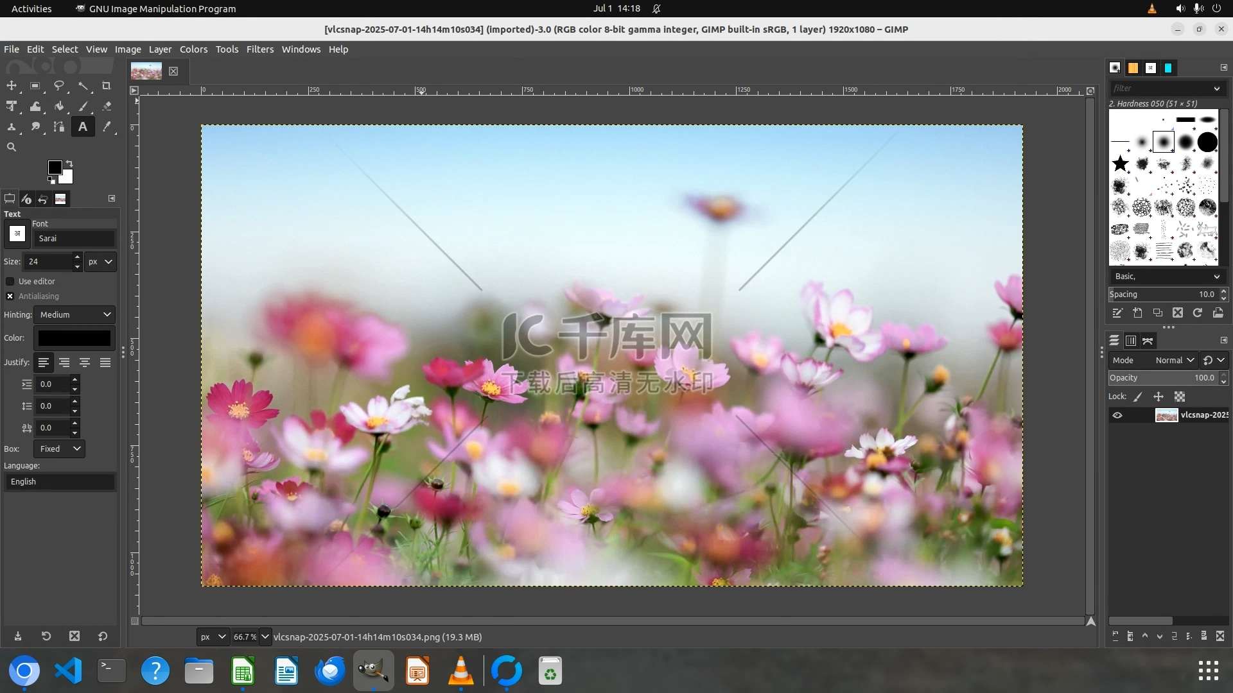The width and height of the screenshot is (1233, 693).
Task: Select the Clone stamp tool
Action: 12,127
